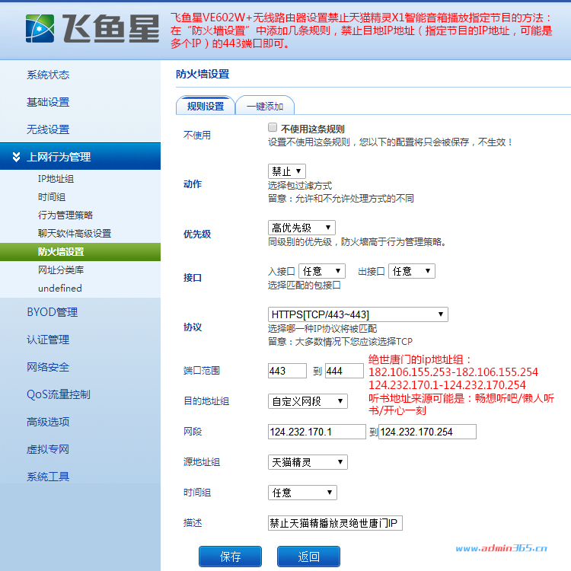Click the 不使用这条规则 label text
Viewport: 571px width, 571px height.
pyautogui.click(x=312, y=129)
